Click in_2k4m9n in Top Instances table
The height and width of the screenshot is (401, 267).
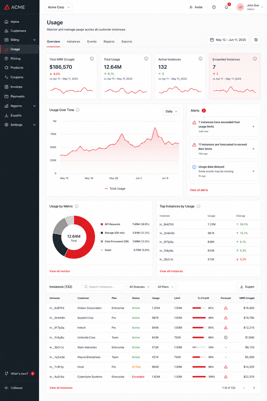coord(167,233)
